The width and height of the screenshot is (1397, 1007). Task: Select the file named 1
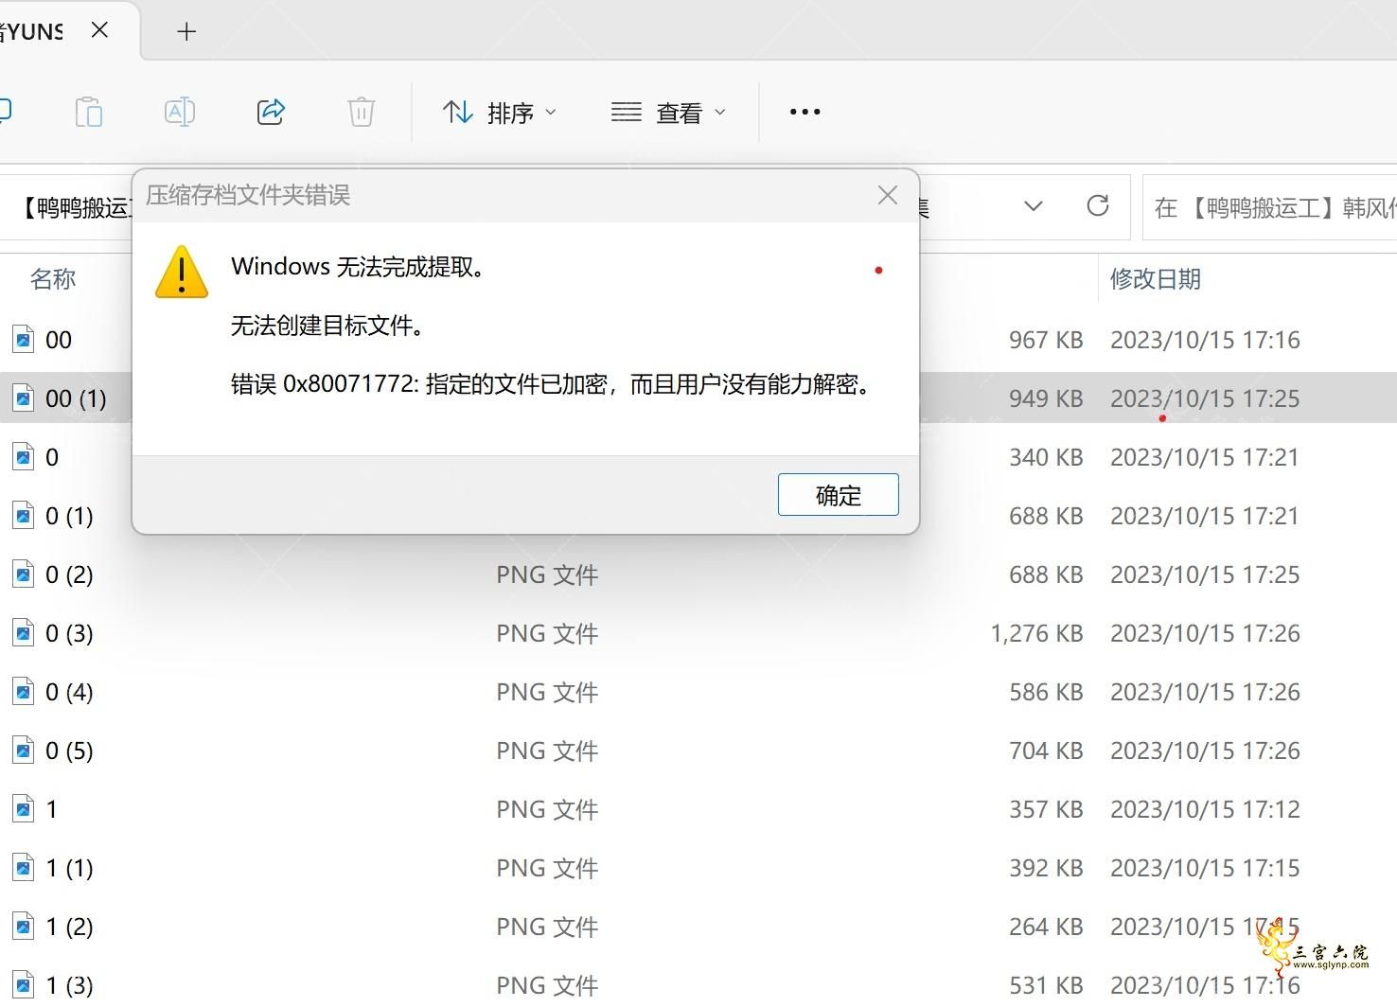(x=52, y=809)
